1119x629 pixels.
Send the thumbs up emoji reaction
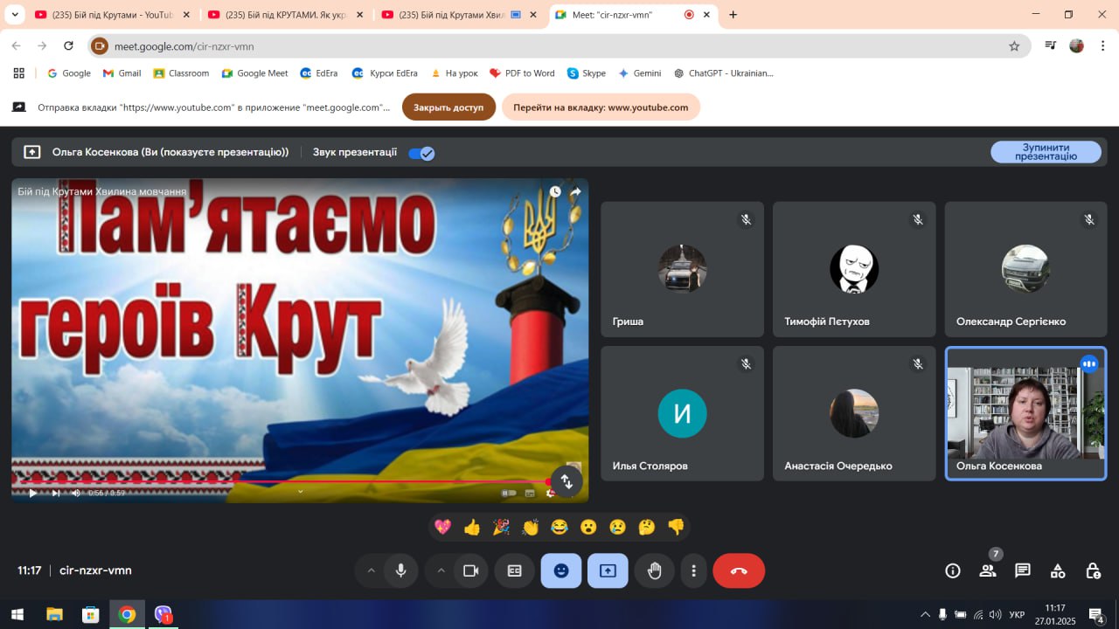tap(472, 527)
